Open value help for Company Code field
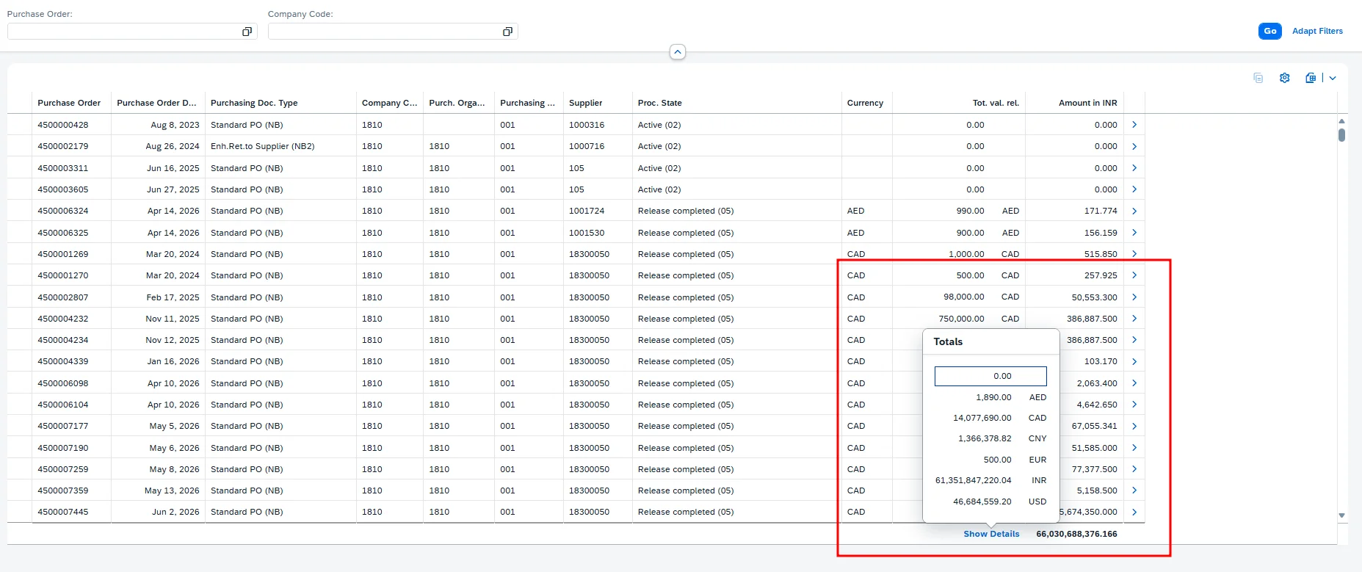The image size is (1362, 572). (507, 32)
